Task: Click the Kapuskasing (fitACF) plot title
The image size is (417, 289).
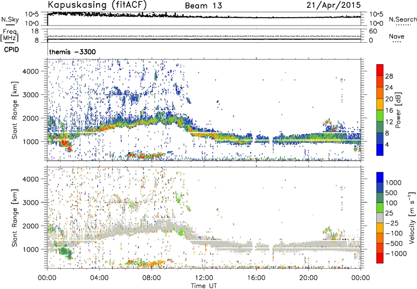Action: click(97, 5)
